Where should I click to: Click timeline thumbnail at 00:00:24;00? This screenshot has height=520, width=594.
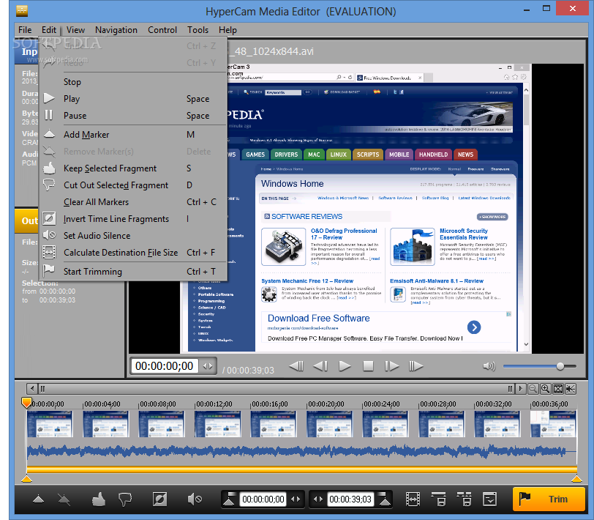(x=386, y=423)
